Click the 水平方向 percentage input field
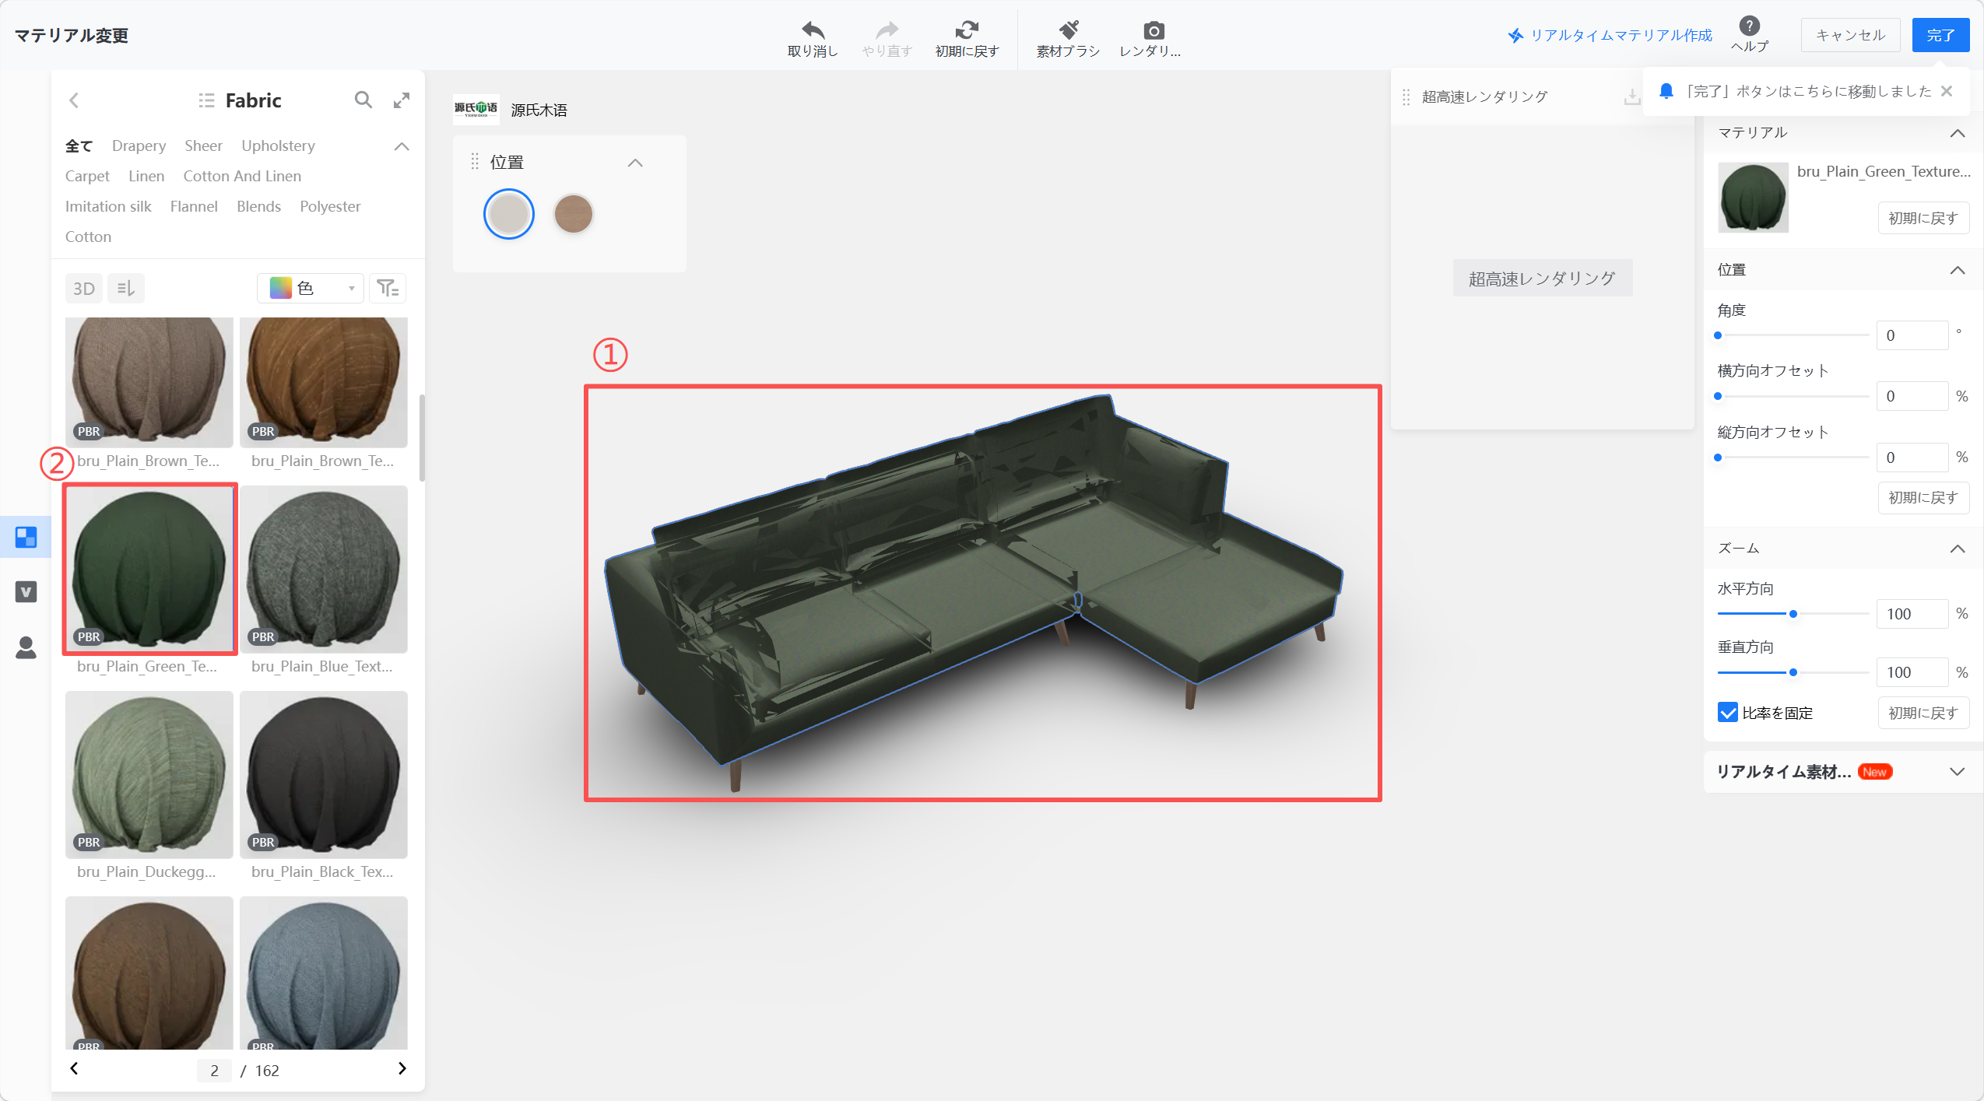 coord(1912,614)
